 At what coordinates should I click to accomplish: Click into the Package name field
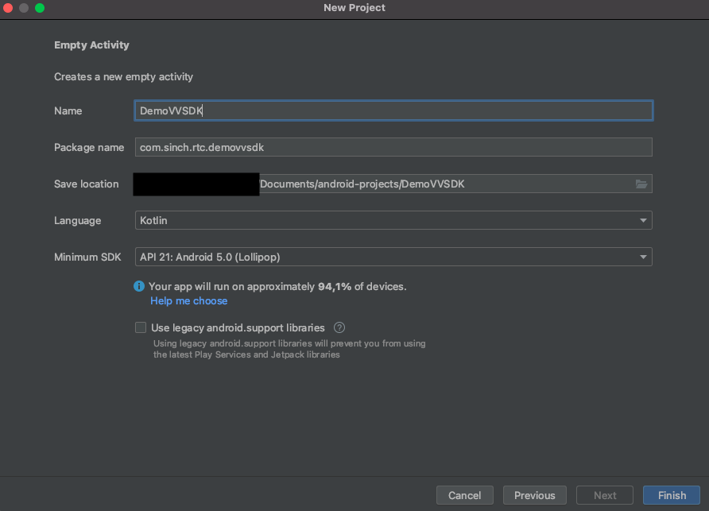[x=393, y=147]
